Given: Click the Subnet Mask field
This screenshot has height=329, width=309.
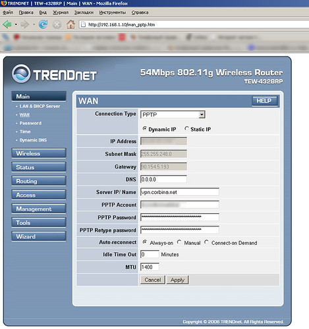Looking at the screenshot, I should (x=163, y=154).
